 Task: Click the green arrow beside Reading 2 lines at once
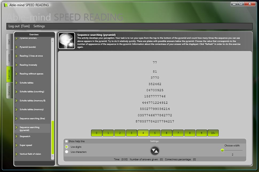tap(16, 56)
